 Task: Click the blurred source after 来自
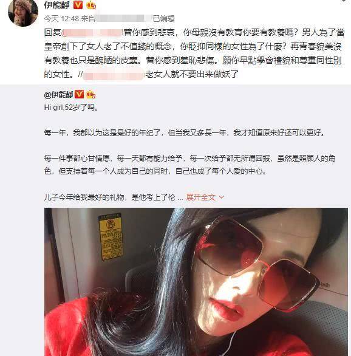tap(123, 19)
